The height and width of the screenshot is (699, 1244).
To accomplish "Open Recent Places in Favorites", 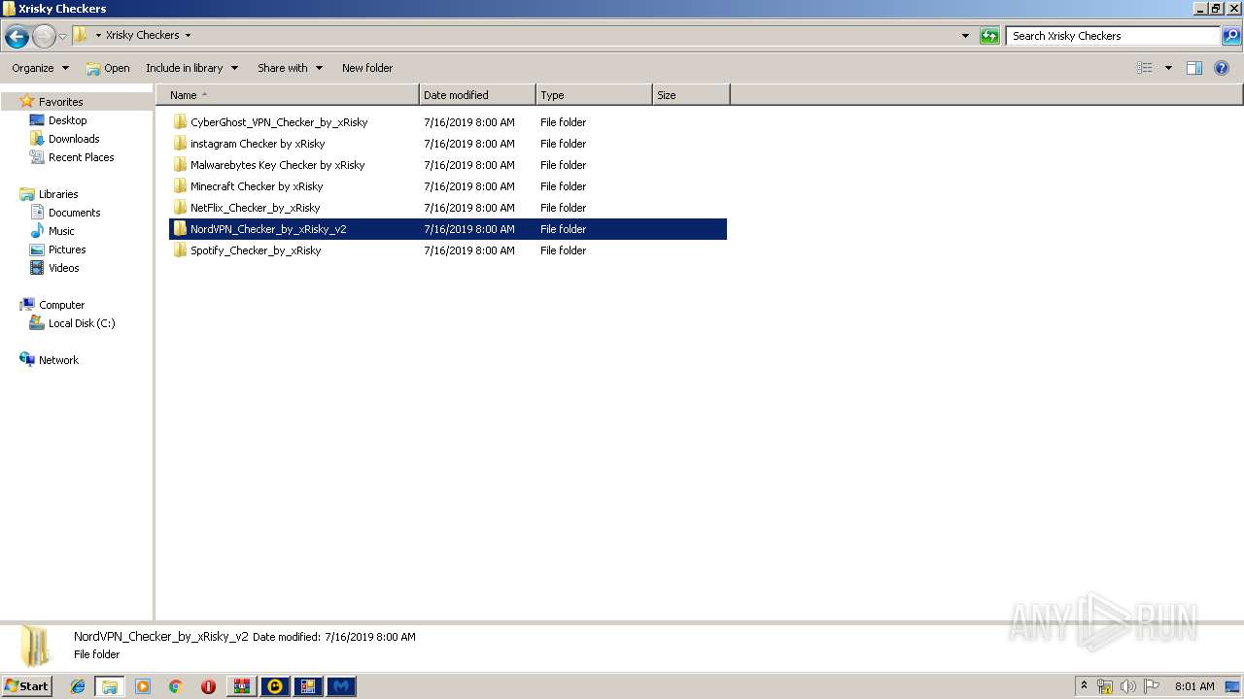I will point(81,157).
